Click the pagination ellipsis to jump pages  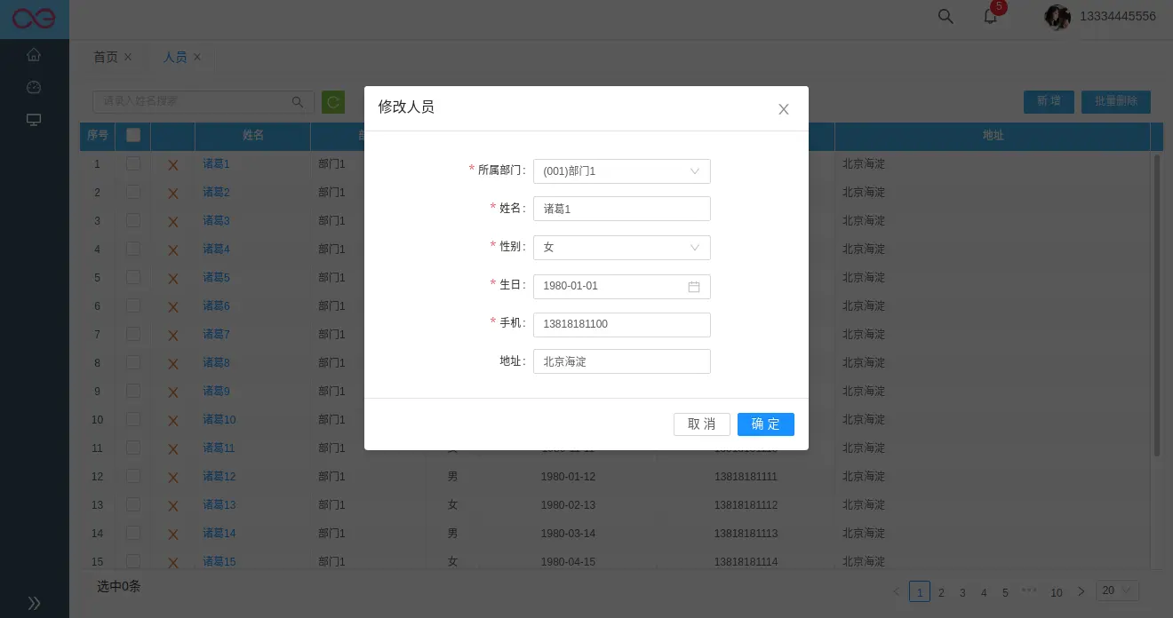point(1029,591)
